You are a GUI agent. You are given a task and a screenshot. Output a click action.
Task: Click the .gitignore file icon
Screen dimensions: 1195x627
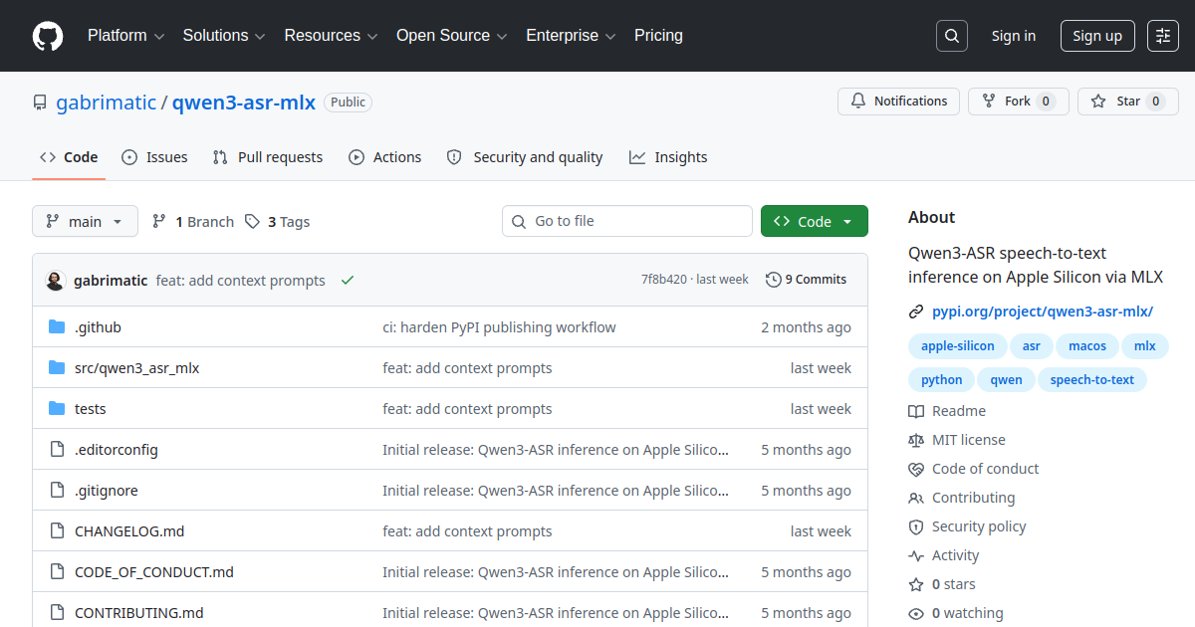[57, 491]
